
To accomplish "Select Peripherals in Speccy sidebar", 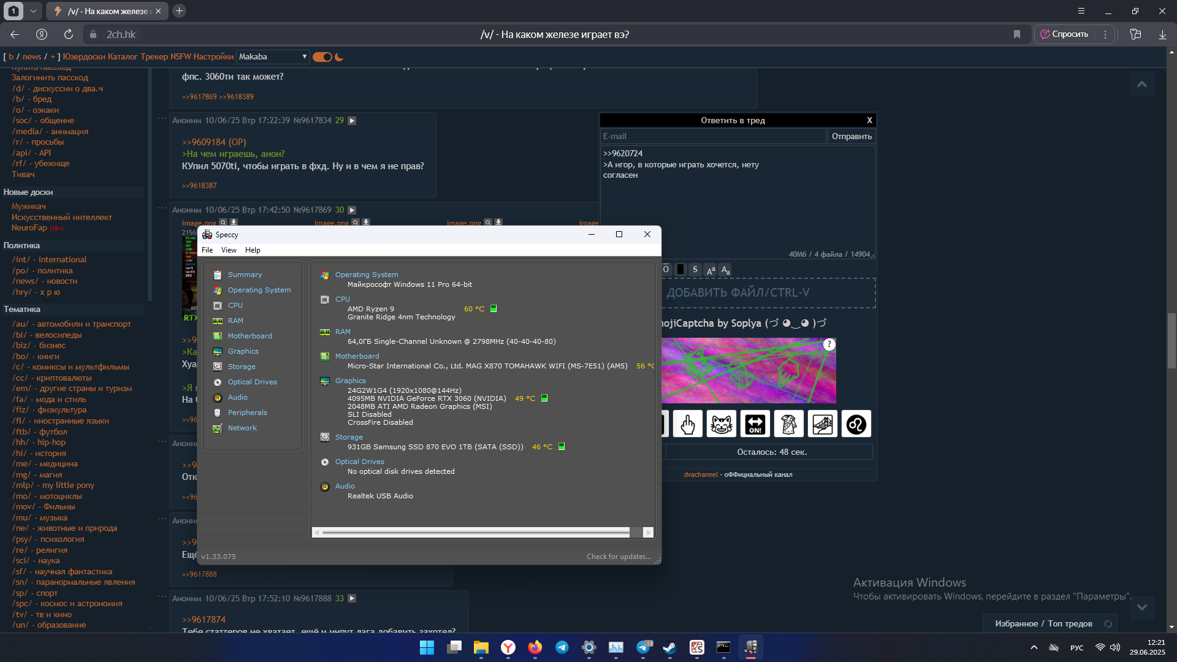I will (x=247, y=413).
